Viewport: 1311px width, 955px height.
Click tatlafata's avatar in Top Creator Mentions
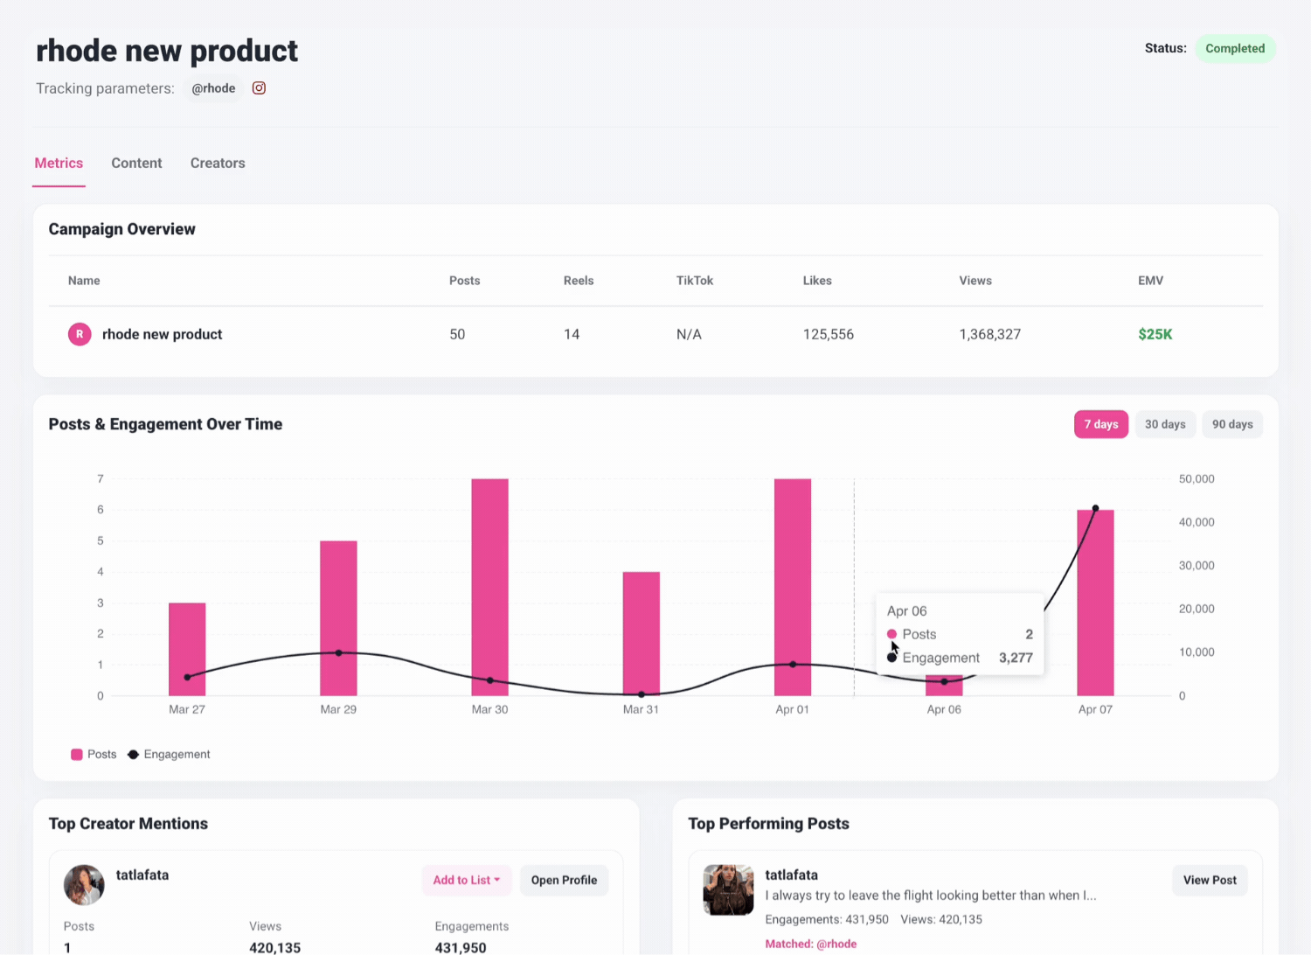84,884
